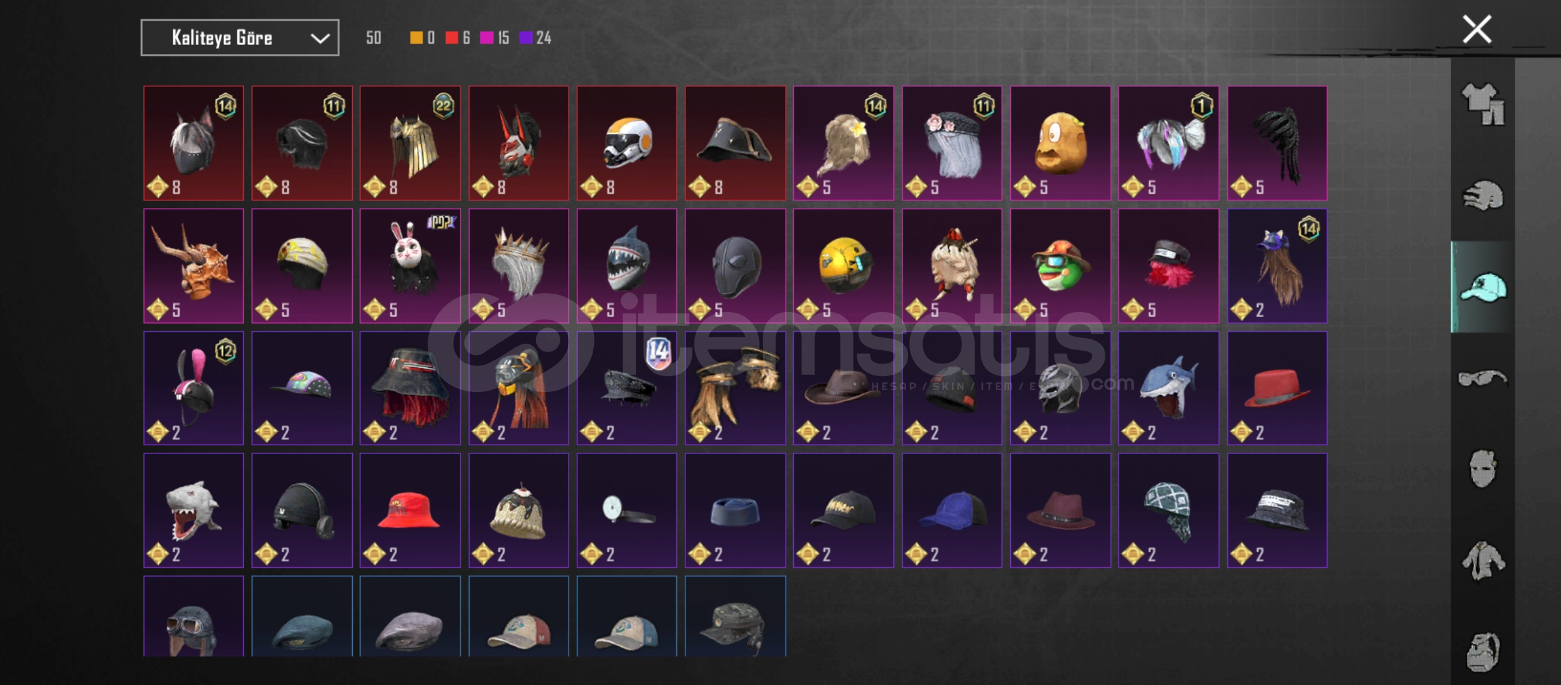
Task: Click the orange quality color indicator
Action: click(x=416, y=38)
